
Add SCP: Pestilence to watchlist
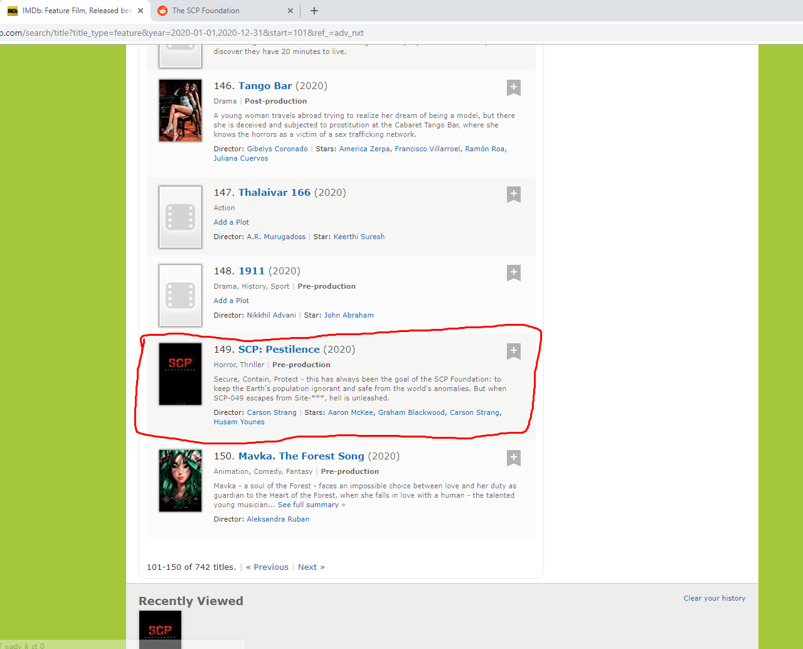click(514, 351)
